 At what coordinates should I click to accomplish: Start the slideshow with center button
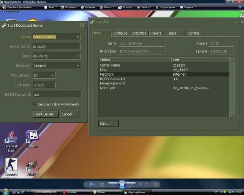(122, 184)
